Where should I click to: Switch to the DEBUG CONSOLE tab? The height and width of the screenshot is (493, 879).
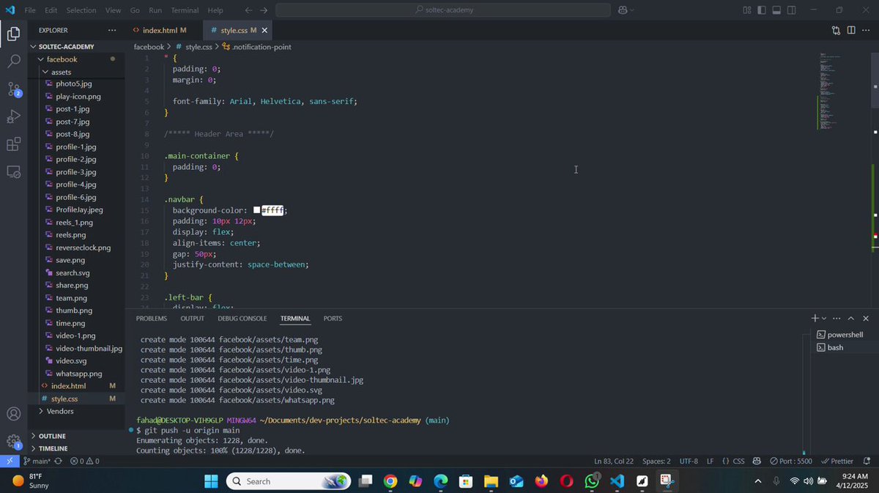242,319
